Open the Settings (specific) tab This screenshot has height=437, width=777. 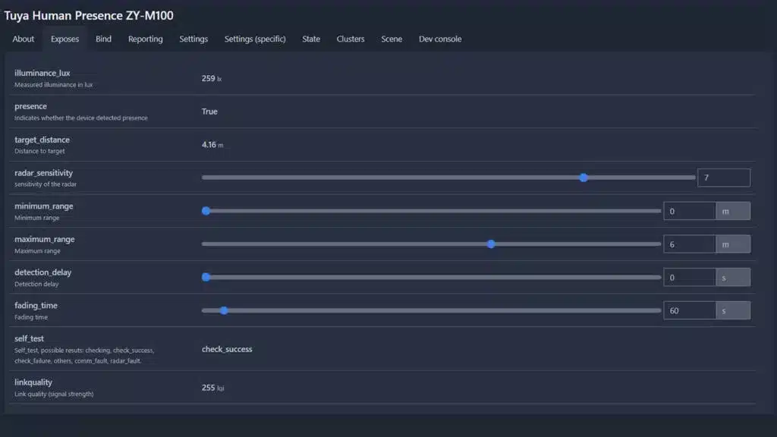[255, 39]
